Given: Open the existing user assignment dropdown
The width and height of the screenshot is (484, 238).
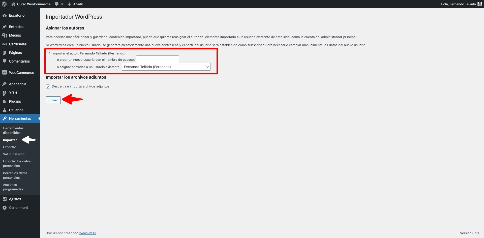Looking at the screenshot, I should click(166, 67).
